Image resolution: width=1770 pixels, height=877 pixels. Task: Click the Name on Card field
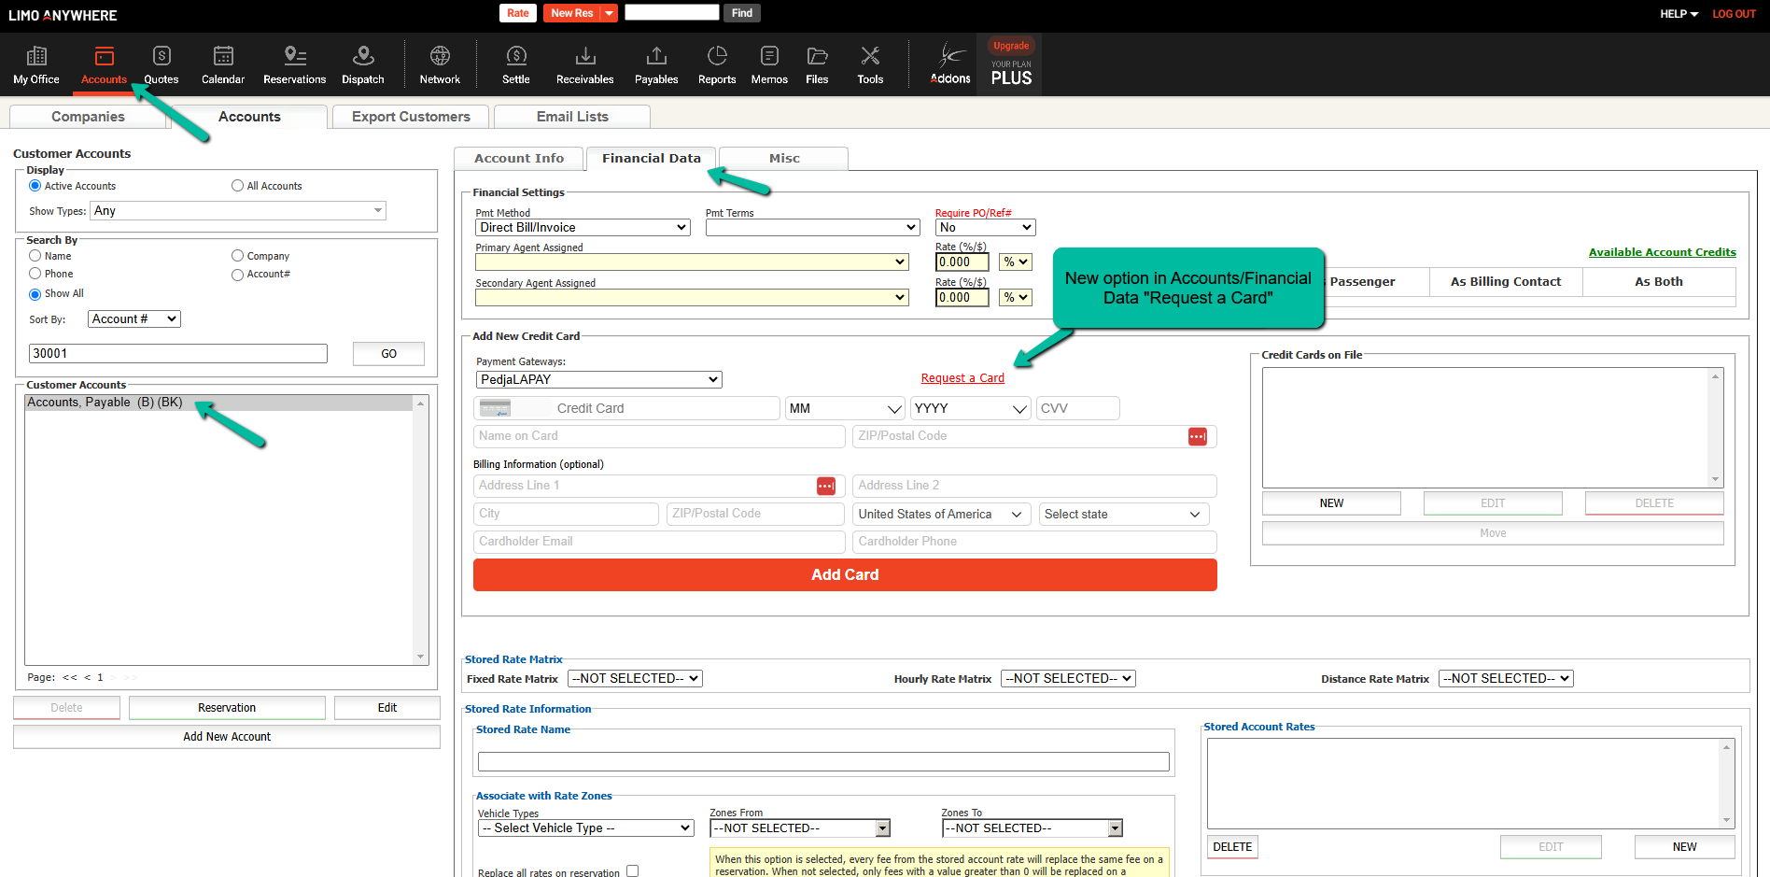point(659,436)
